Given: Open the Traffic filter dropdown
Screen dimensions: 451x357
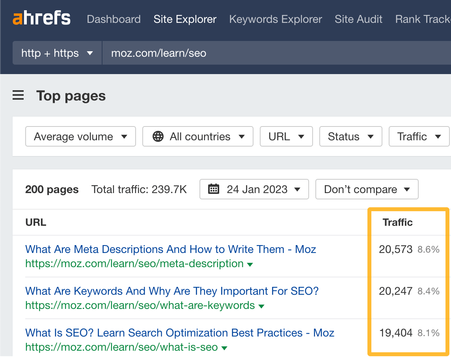Looking at the screenshot, I should pos(419,136).
